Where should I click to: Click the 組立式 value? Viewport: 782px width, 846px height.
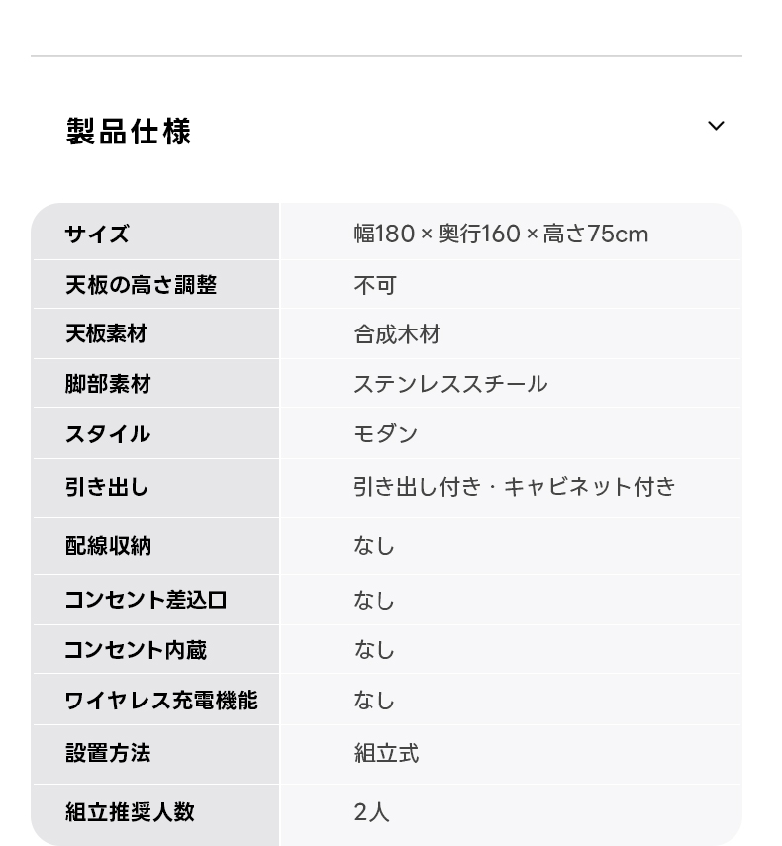click(386, 754)
